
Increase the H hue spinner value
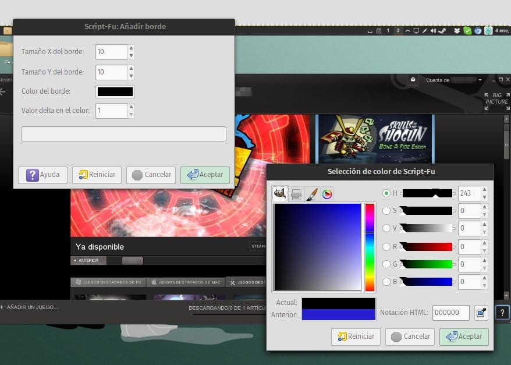pos(484,190)
